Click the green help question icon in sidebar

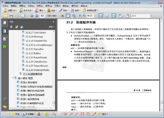[x=5, y=47]
